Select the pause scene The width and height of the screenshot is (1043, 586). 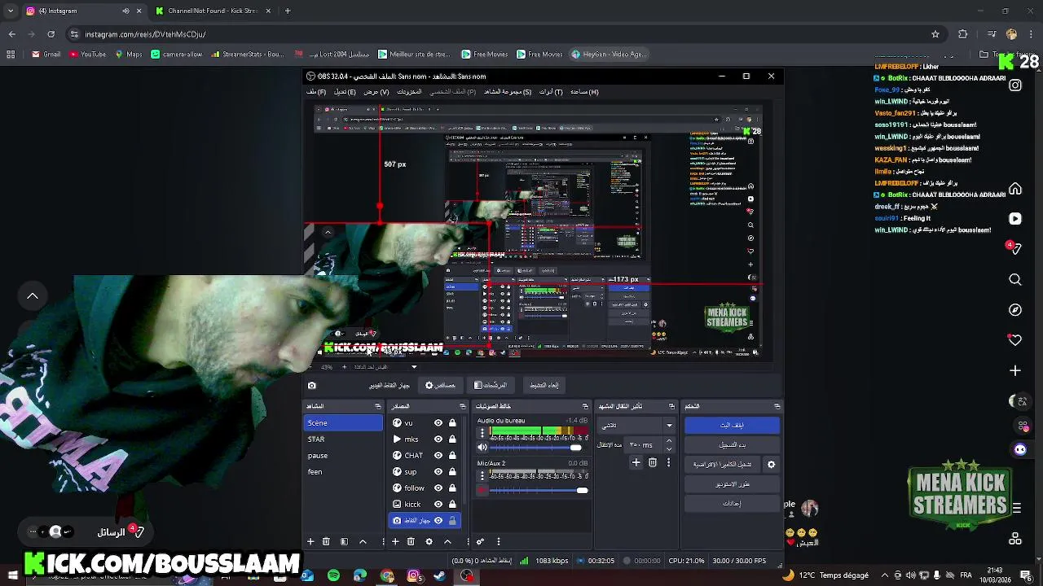coord(343,456)
